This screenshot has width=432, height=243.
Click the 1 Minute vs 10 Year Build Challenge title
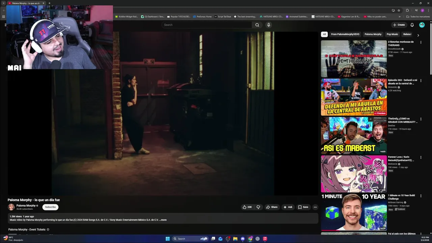tap(401, 197)
